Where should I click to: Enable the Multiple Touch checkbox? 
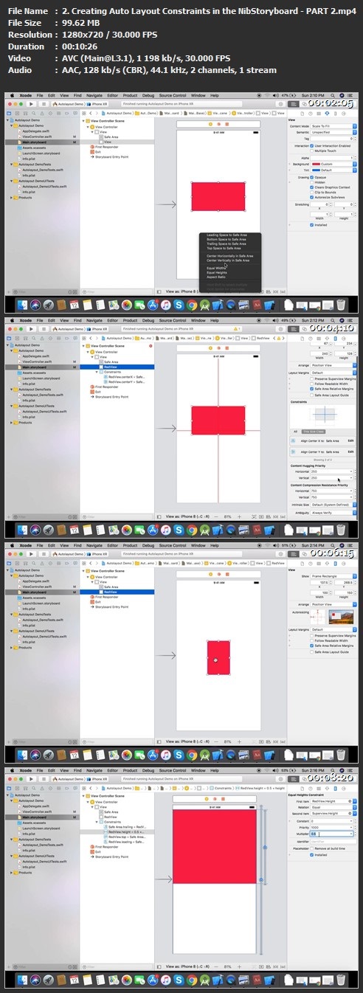point(312,150)
